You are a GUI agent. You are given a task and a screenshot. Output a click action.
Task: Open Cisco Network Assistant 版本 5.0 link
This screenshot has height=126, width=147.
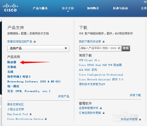point(101,80)
